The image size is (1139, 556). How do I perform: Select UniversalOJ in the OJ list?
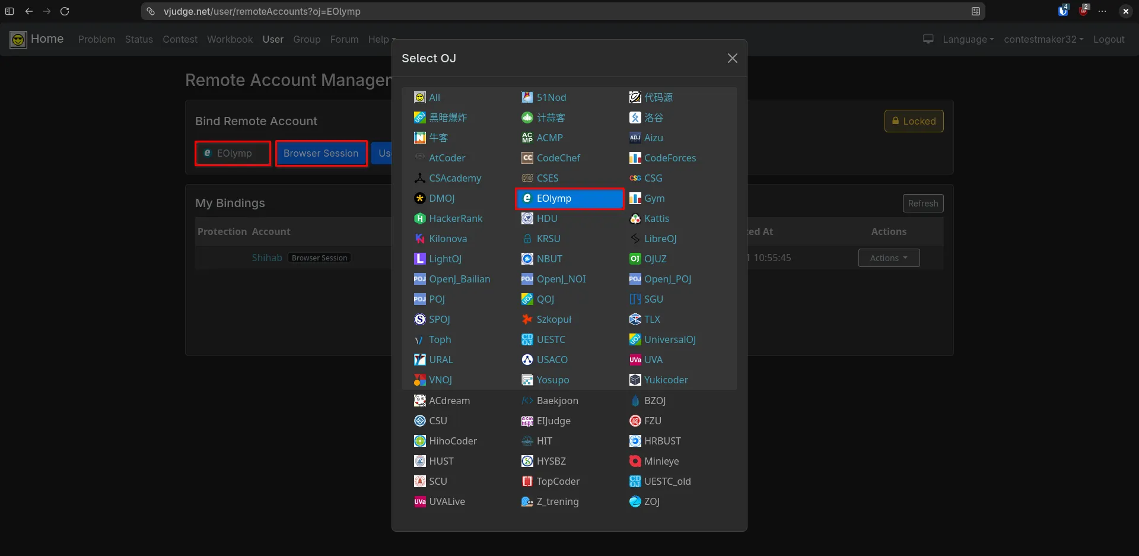point(670,339)
